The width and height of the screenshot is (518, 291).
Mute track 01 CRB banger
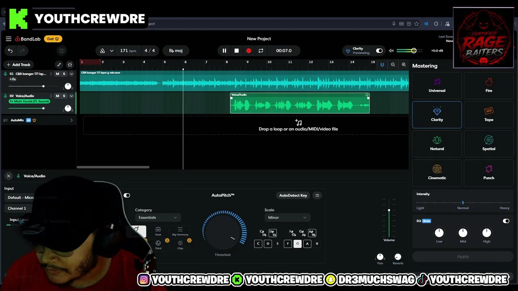click(x=57, y=74)
